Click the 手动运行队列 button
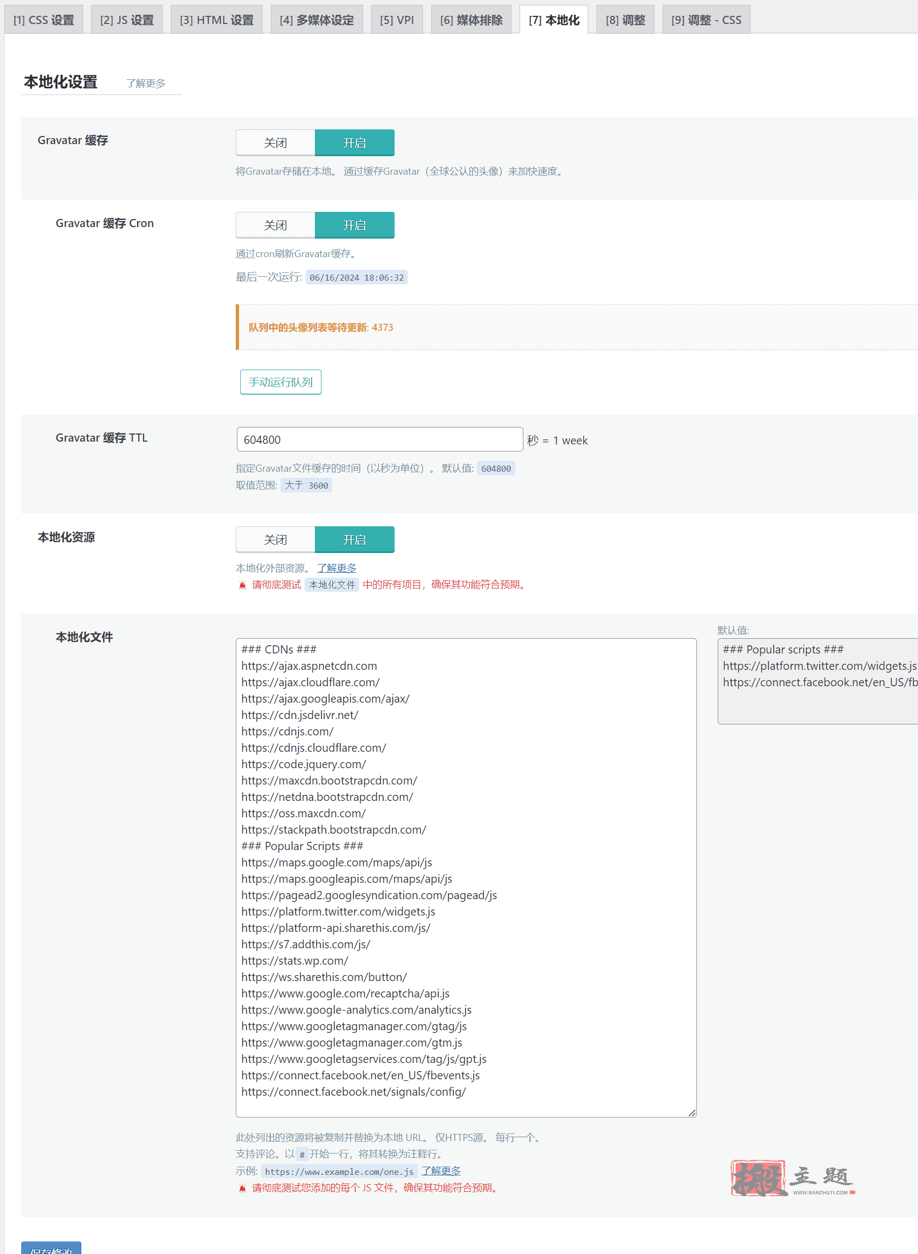The height and width of the screenshot is (1254, 918). [x=281, y=382]
